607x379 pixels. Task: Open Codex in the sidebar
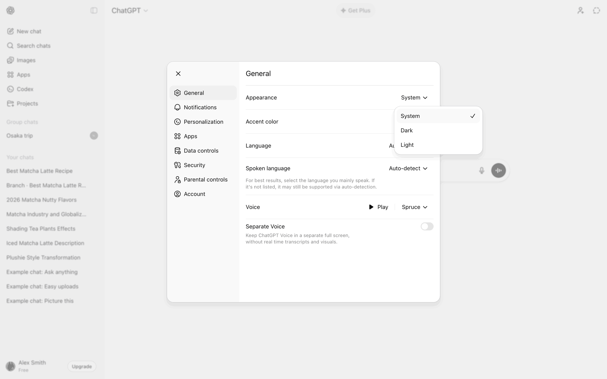[x=52, y=89]
